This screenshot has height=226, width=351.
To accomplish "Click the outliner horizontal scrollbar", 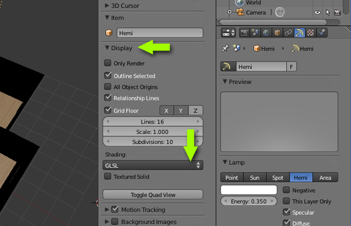I will pos(273,22).
